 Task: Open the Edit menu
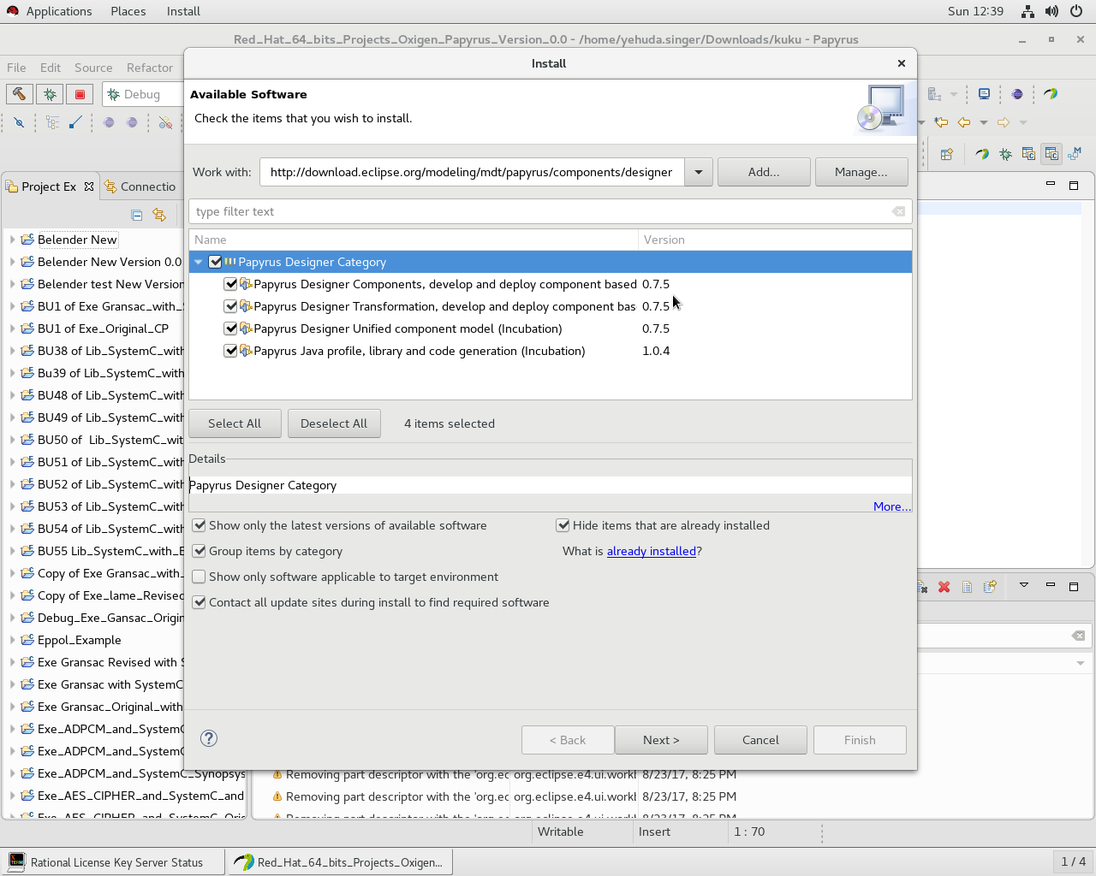click(51, 68)
